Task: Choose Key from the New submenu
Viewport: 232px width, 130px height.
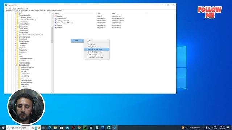Action: click(97, 40)
